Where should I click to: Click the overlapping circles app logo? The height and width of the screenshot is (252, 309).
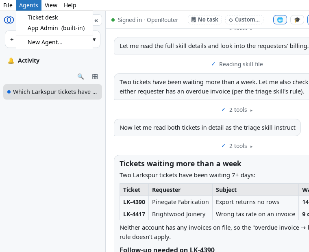click(9, 20)
